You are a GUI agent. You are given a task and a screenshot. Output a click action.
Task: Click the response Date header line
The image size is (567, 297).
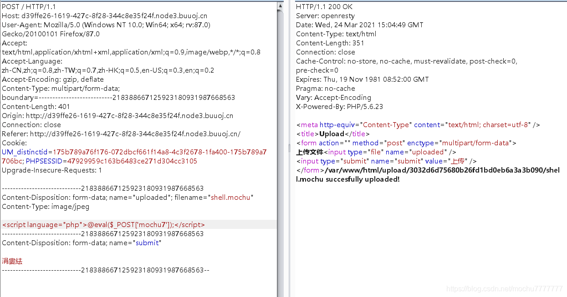tap(359, 25)
